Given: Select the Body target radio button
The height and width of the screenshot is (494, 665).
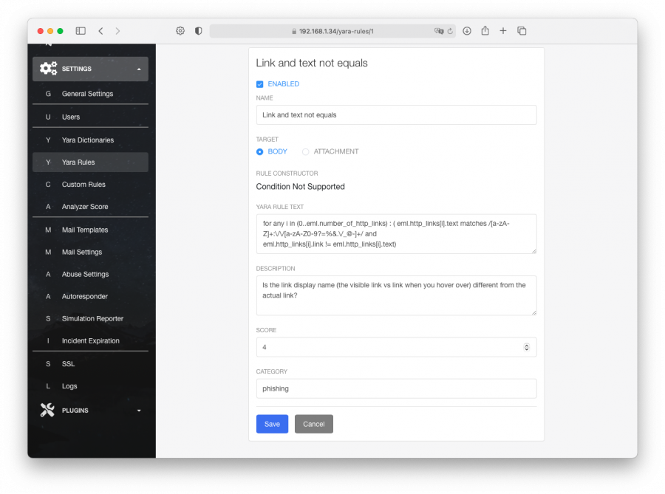Looking at the screenshot, I should point(260,151).
